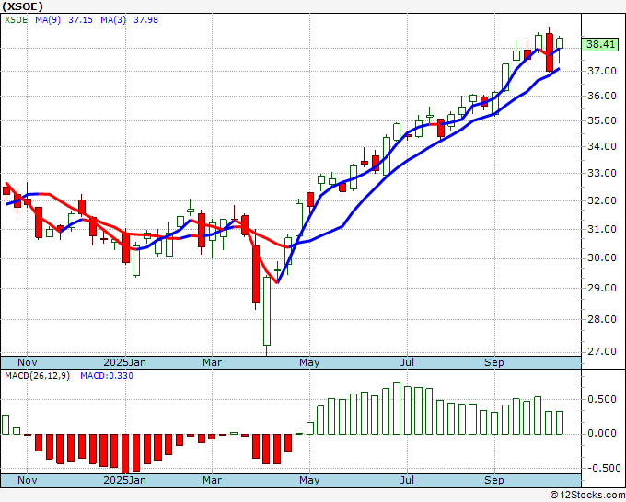The image size is (626, 502).
Task: Click the MA(3) legend label
Action: coord(113,20)
